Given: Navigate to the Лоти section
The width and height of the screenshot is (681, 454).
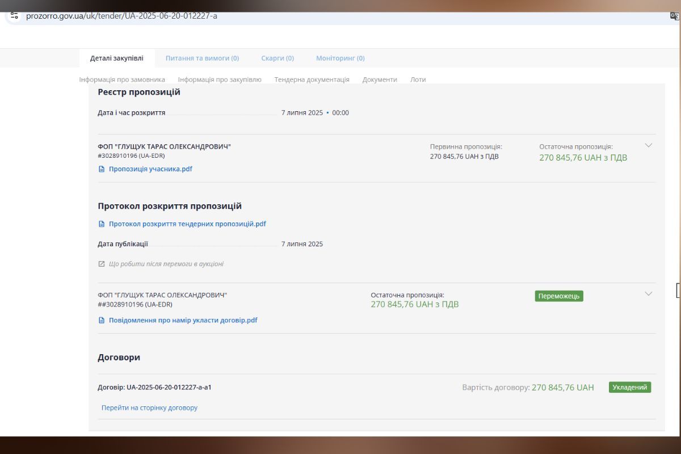Looking at the screenshot, I should coord(418,79).
